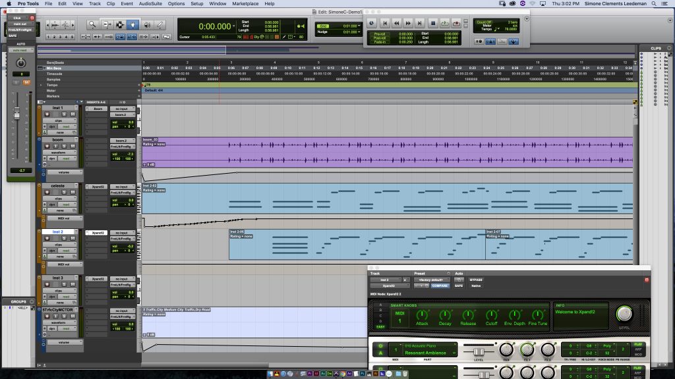Select the Inst 2 track name
The height and width of the screenshot is (379, 675).
[x=58, y=232]
